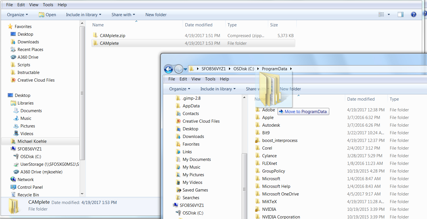The height and width of the screenshot is (219, 427).
Task: Toggle the preview pane button
Action: (x=401, y=14)
